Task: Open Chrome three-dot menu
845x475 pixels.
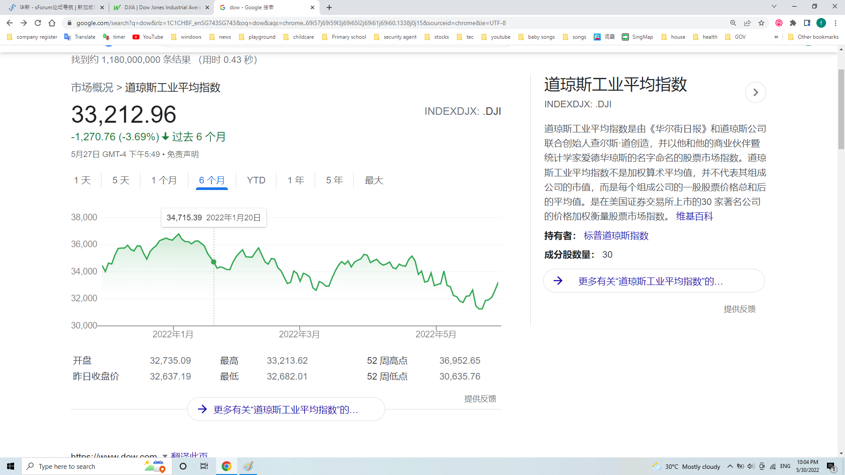Action: tap(835, 23)
